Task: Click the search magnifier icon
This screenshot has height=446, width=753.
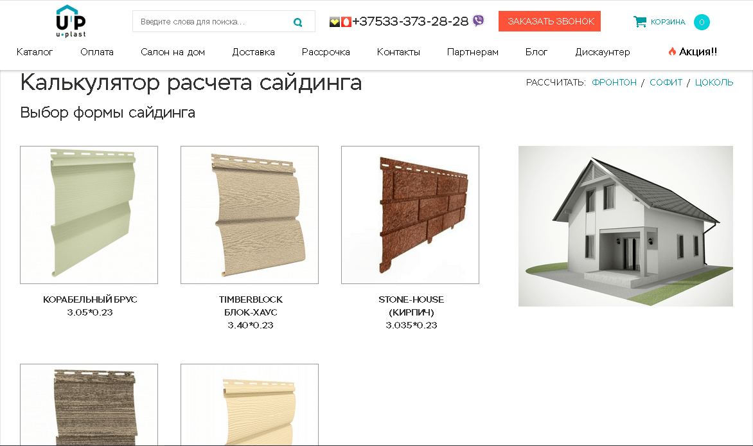Action: [297, 22]
